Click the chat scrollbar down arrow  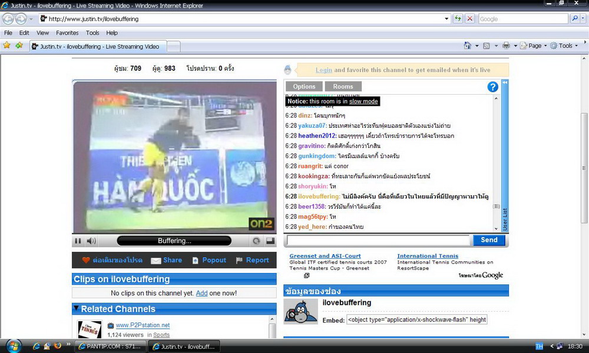click(496, 228)
